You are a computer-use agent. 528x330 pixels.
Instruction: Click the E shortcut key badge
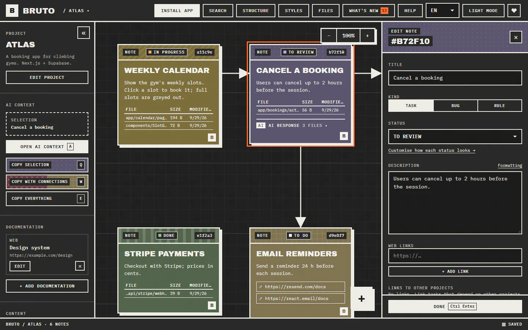click(x=81, y=199)
